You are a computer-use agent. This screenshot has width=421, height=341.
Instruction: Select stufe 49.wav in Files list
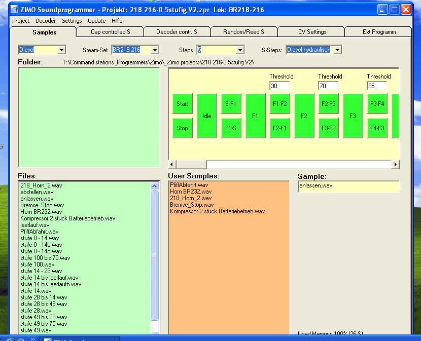[x=36, y=330]
